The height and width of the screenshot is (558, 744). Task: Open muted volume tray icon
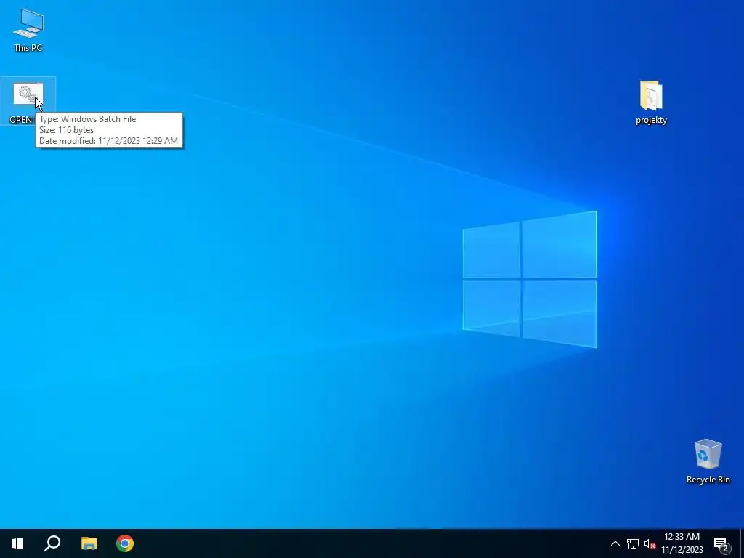[x=650, y=543]
